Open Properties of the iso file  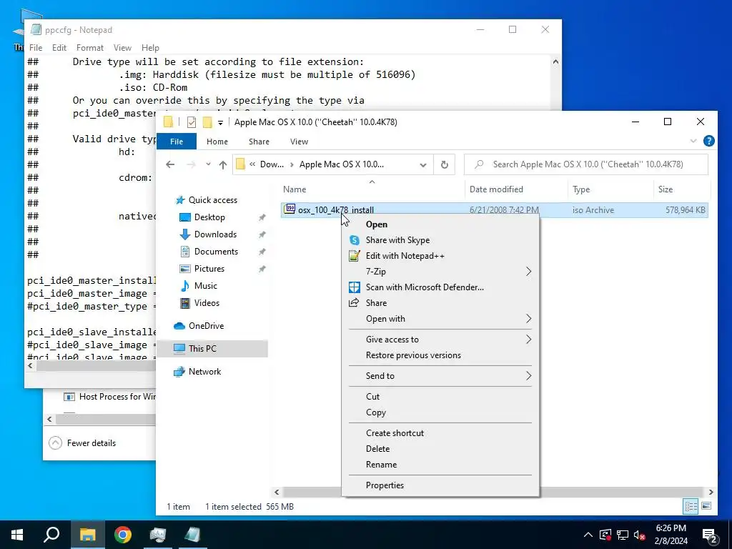[x=385, y=485]
